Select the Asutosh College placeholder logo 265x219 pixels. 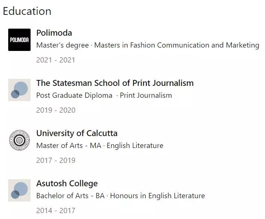click(x=19, y=190)
